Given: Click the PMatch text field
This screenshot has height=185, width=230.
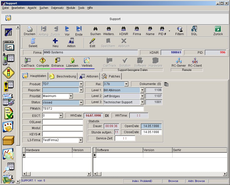Looking at the screenshot, I should tap(93, 109).
